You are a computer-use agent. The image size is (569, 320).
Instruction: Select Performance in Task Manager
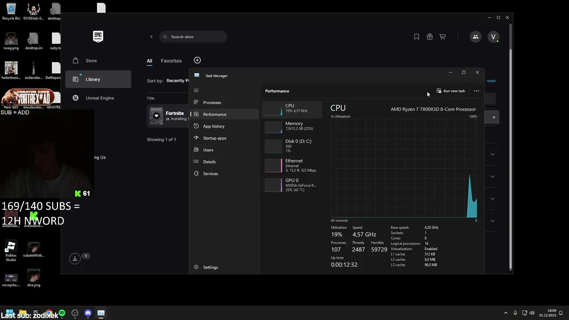[224, 114]
